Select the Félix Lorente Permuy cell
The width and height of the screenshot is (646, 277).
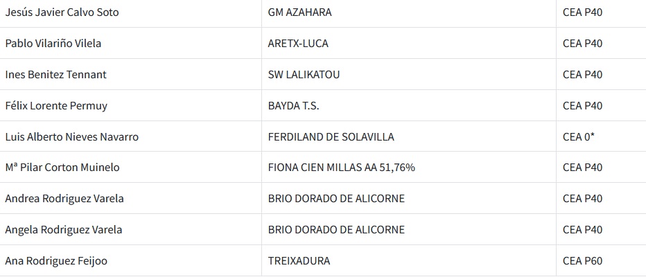pos(56,106)
